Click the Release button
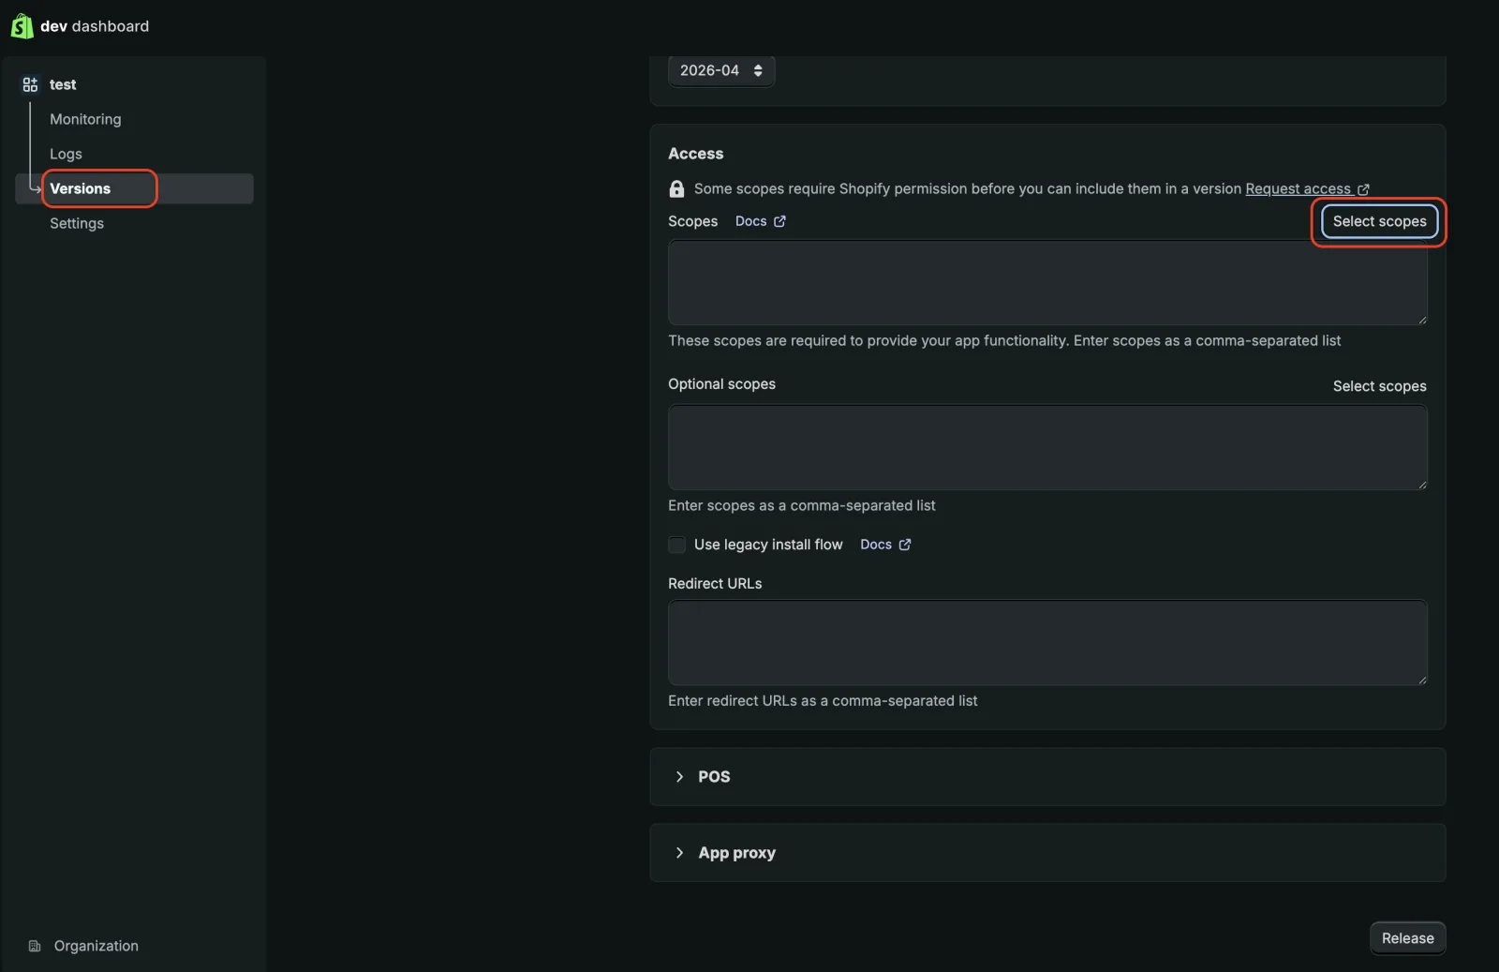Screen dimensions: 1499x972 [1407, 938]
